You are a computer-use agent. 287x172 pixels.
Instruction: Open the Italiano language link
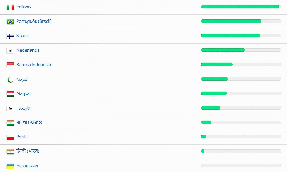tap(23, 7)
